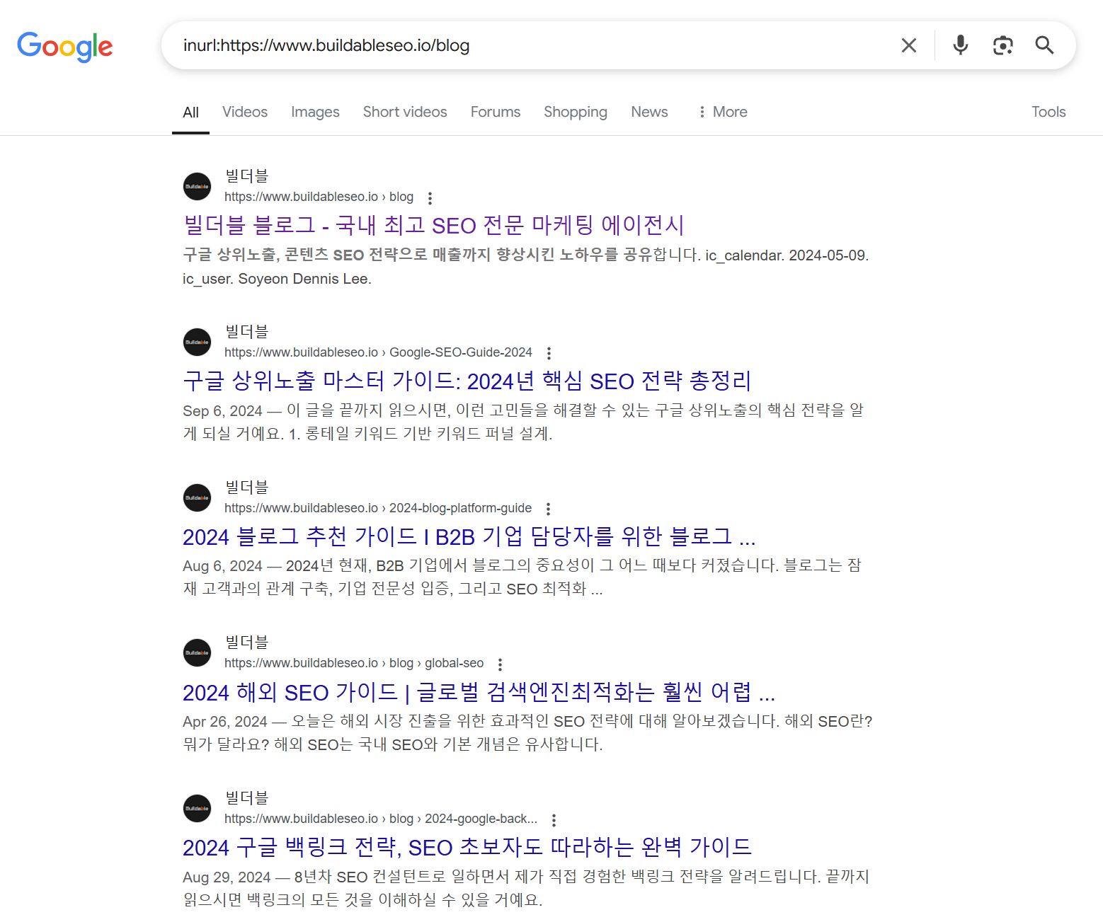
Task: Open three-dot menu for 2024-blog-platform-guide result
Action: click(548, 509)
